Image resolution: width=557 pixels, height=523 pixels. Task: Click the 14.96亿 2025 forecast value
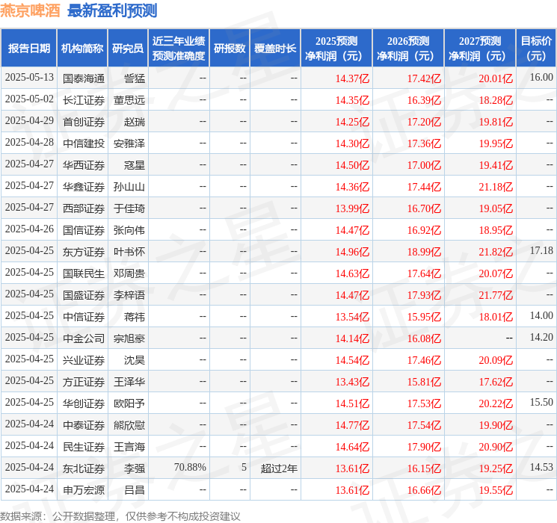pos(352,252)
